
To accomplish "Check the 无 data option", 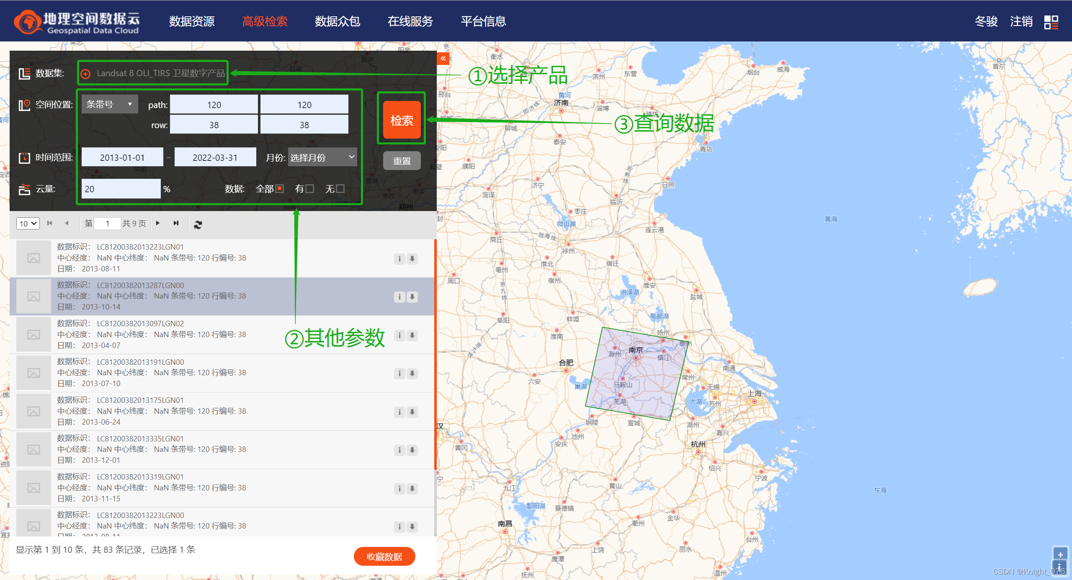I will [x=340, y=189].
